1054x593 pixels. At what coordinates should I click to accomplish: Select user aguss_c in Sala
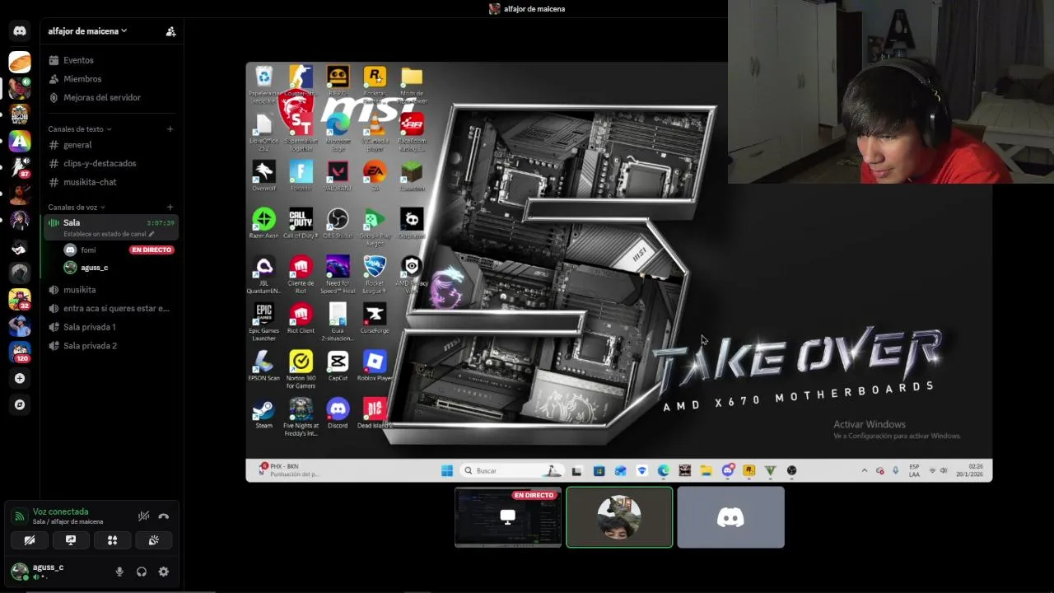[94, 268]
